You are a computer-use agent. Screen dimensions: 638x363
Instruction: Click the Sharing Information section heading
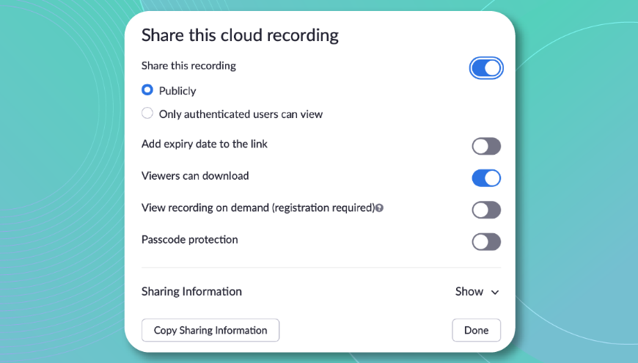pos(191,292)
